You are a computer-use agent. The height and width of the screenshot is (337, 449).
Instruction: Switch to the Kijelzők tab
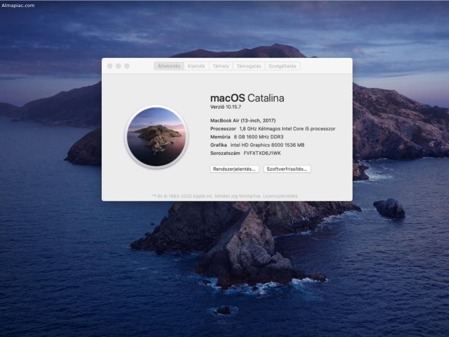pos(196,66)
